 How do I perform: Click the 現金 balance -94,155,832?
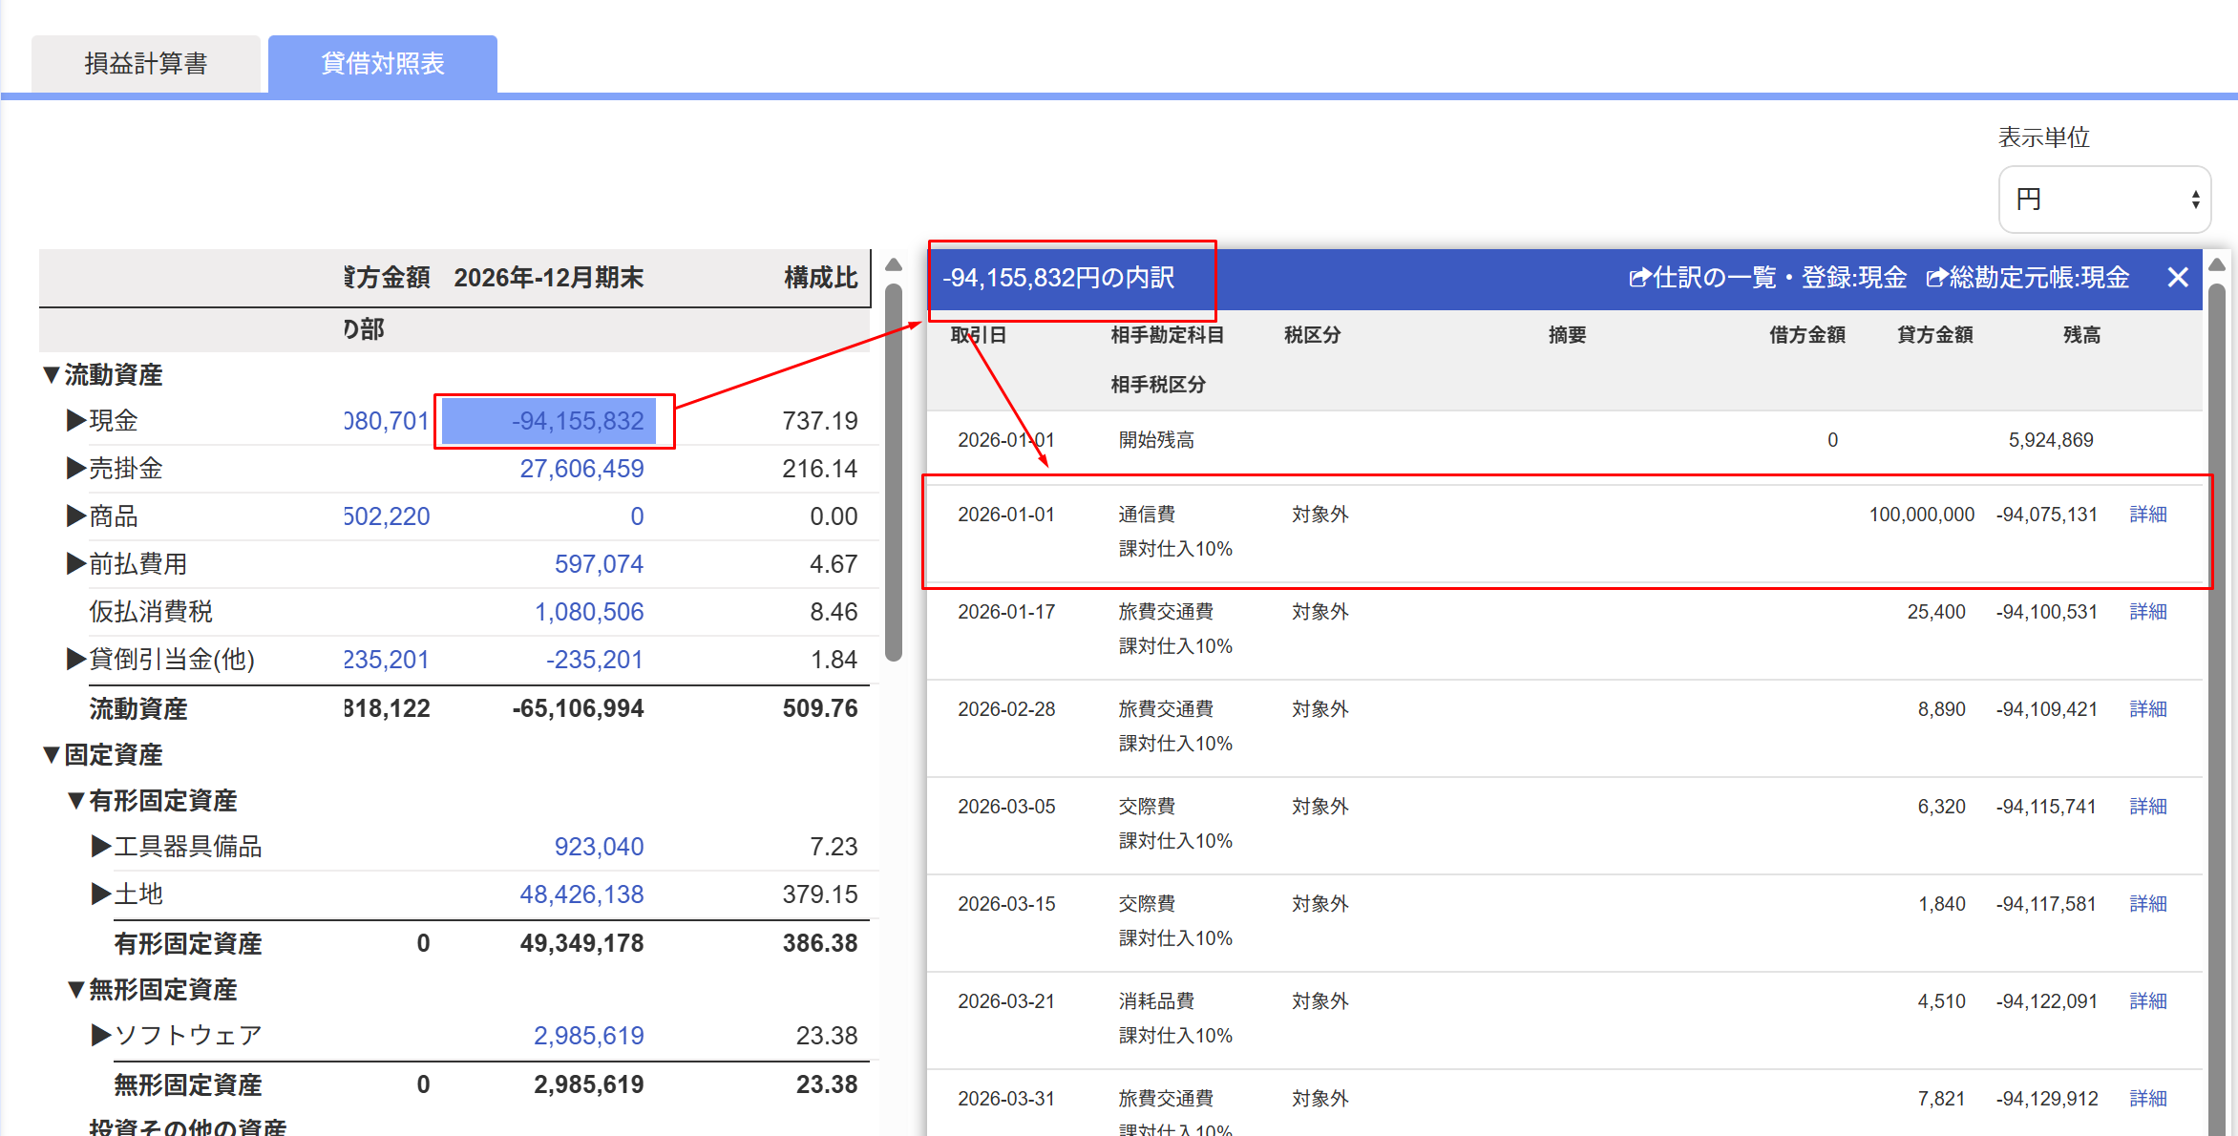click(578, 421)
